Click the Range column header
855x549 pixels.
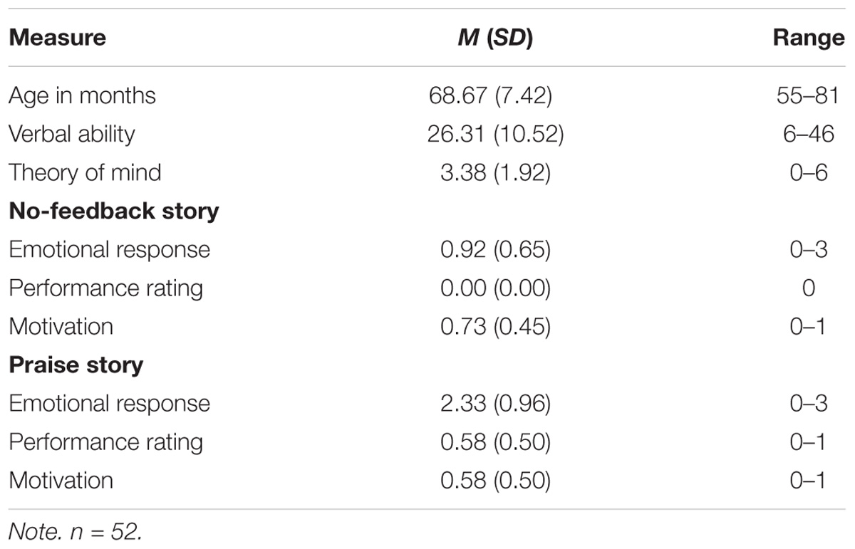point(809,39)
